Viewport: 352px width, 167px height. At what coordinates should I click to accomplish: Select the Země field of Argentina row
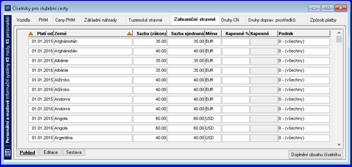(93, 138)
